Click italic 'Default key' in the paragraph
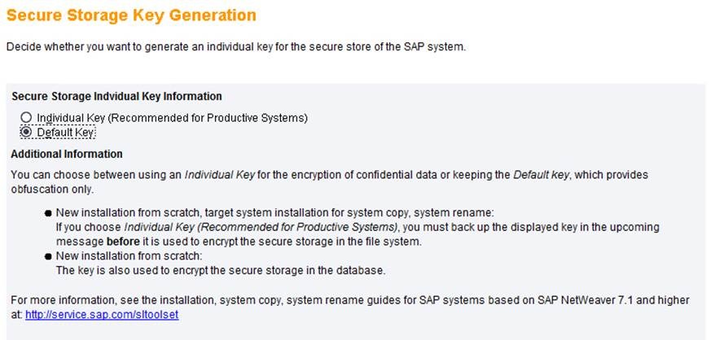This screenshot has width=711, height=340. coord(541,175)
